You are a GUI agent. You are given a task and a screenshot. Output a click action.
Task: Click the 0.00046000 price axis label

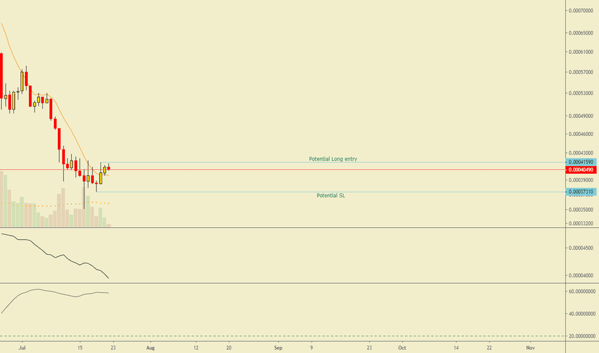pos(580,134)
